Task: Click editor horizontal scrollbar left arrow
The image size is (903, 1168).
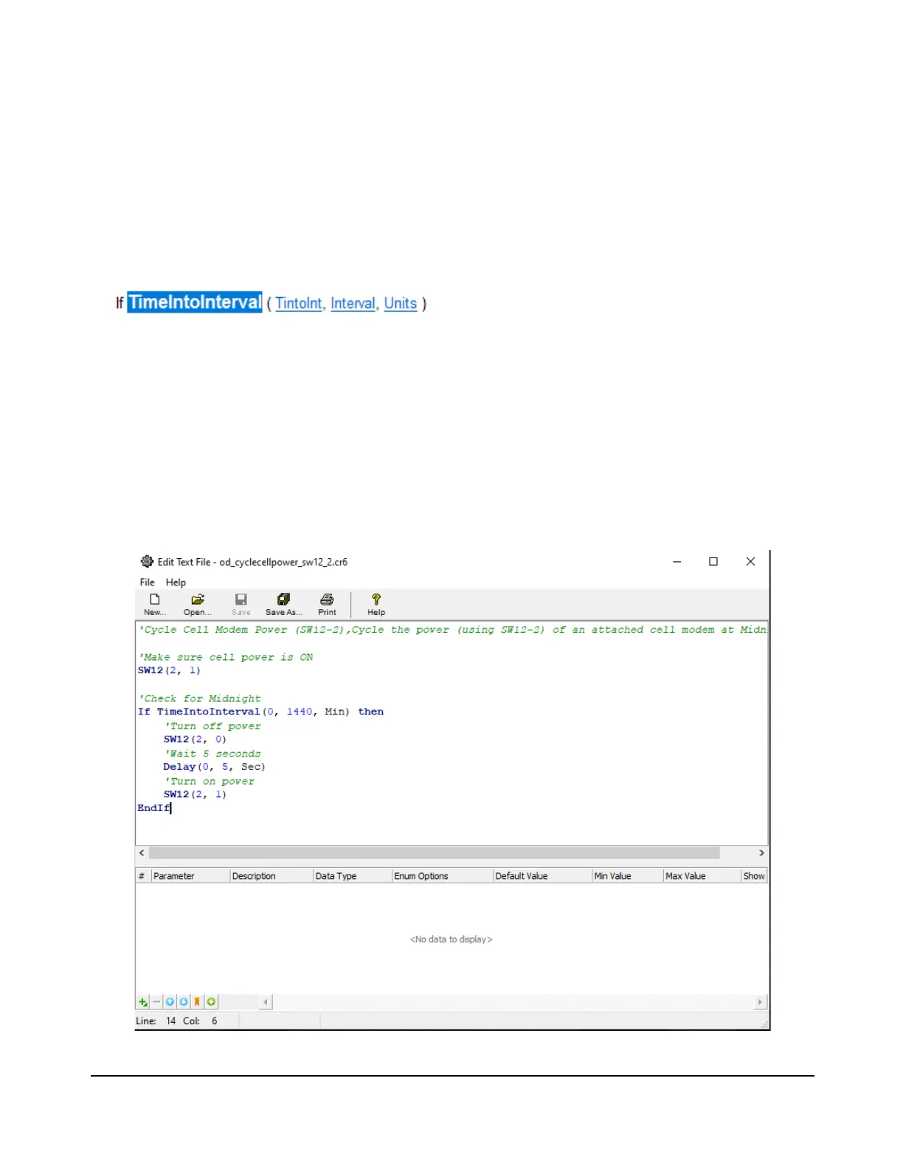Action: pyautogui.click(x=142, y=853)
